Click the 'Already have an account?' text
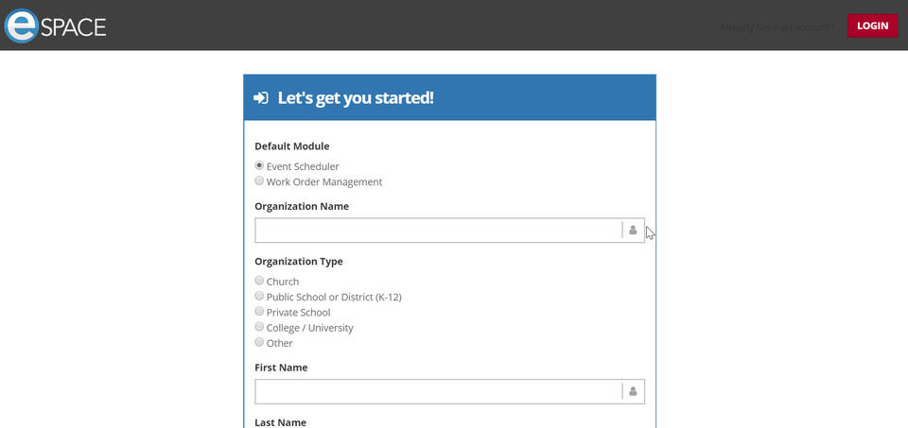Image resolution: width=908 pixels, height=428 pixels. coord(777,26)
